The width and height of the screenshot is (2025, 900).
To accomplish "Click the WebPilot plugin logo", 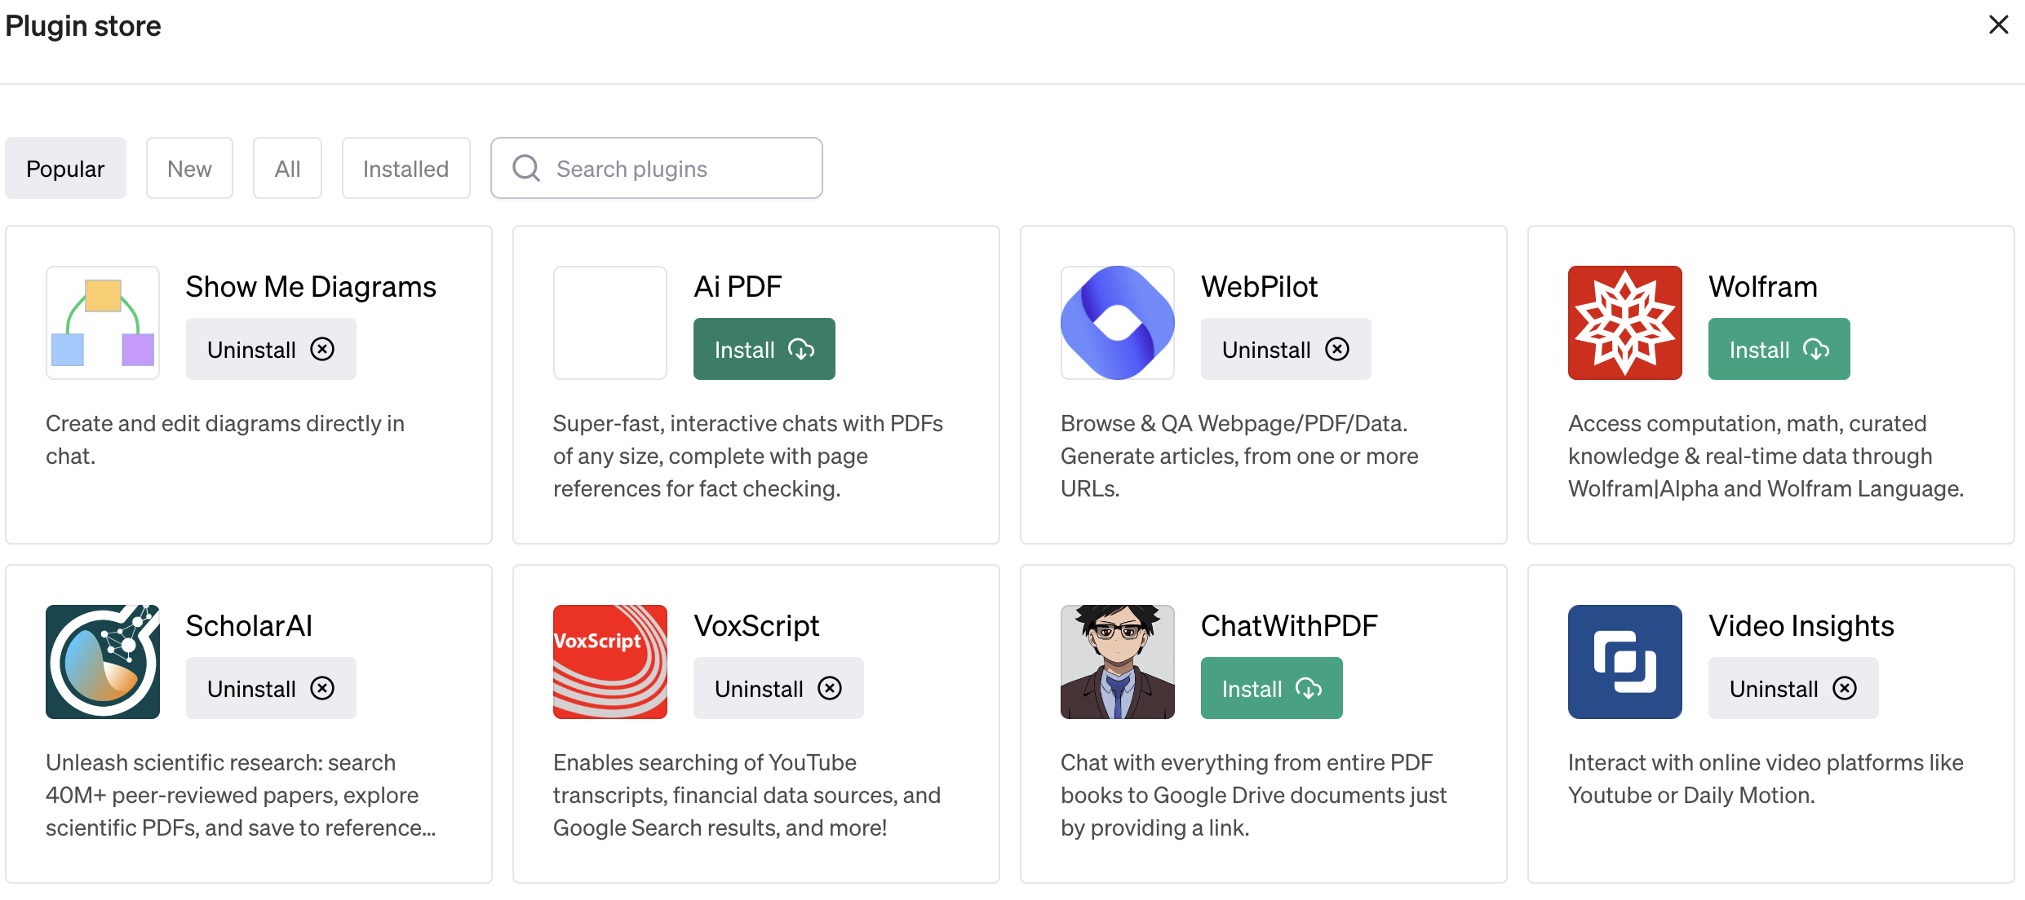I will tap(1118, 323).
